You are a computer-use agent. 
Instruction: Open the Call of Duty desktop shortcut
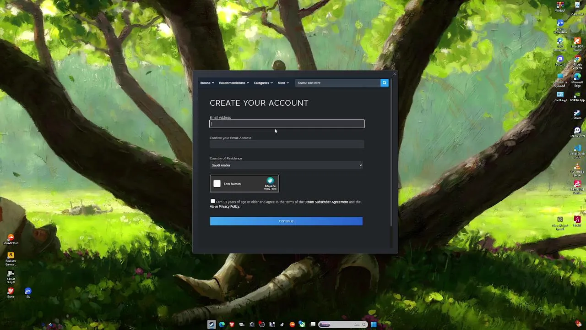pyautogui.click(x=11, y=277)
